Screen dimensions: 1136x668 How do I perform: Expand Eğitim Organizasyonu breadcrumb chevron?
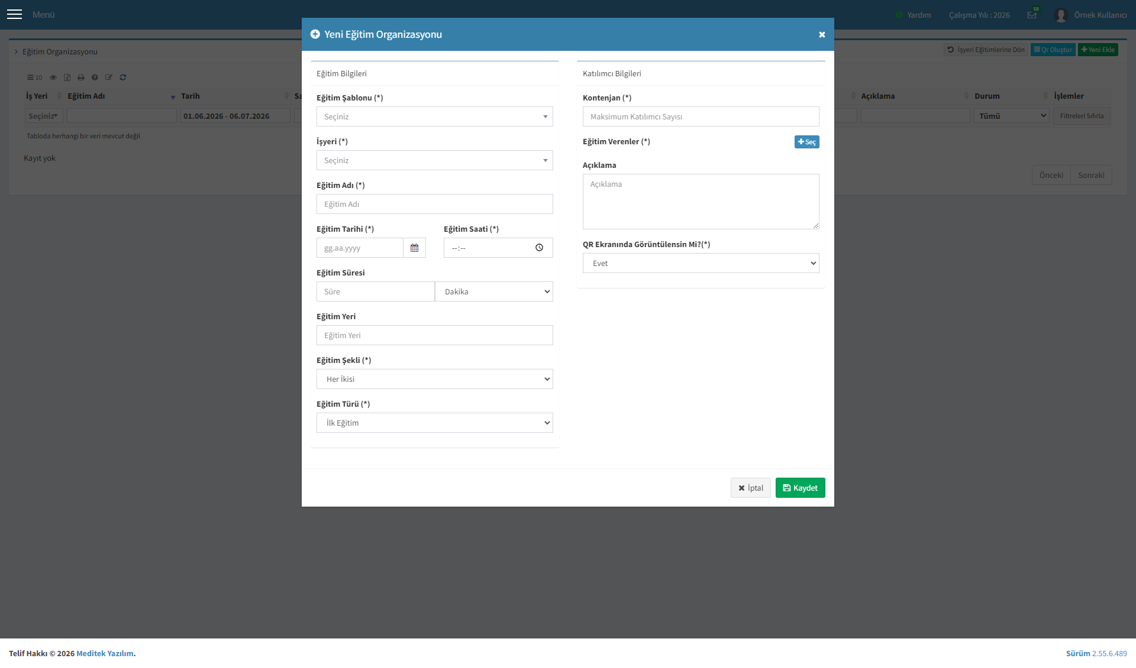point(16,52)
